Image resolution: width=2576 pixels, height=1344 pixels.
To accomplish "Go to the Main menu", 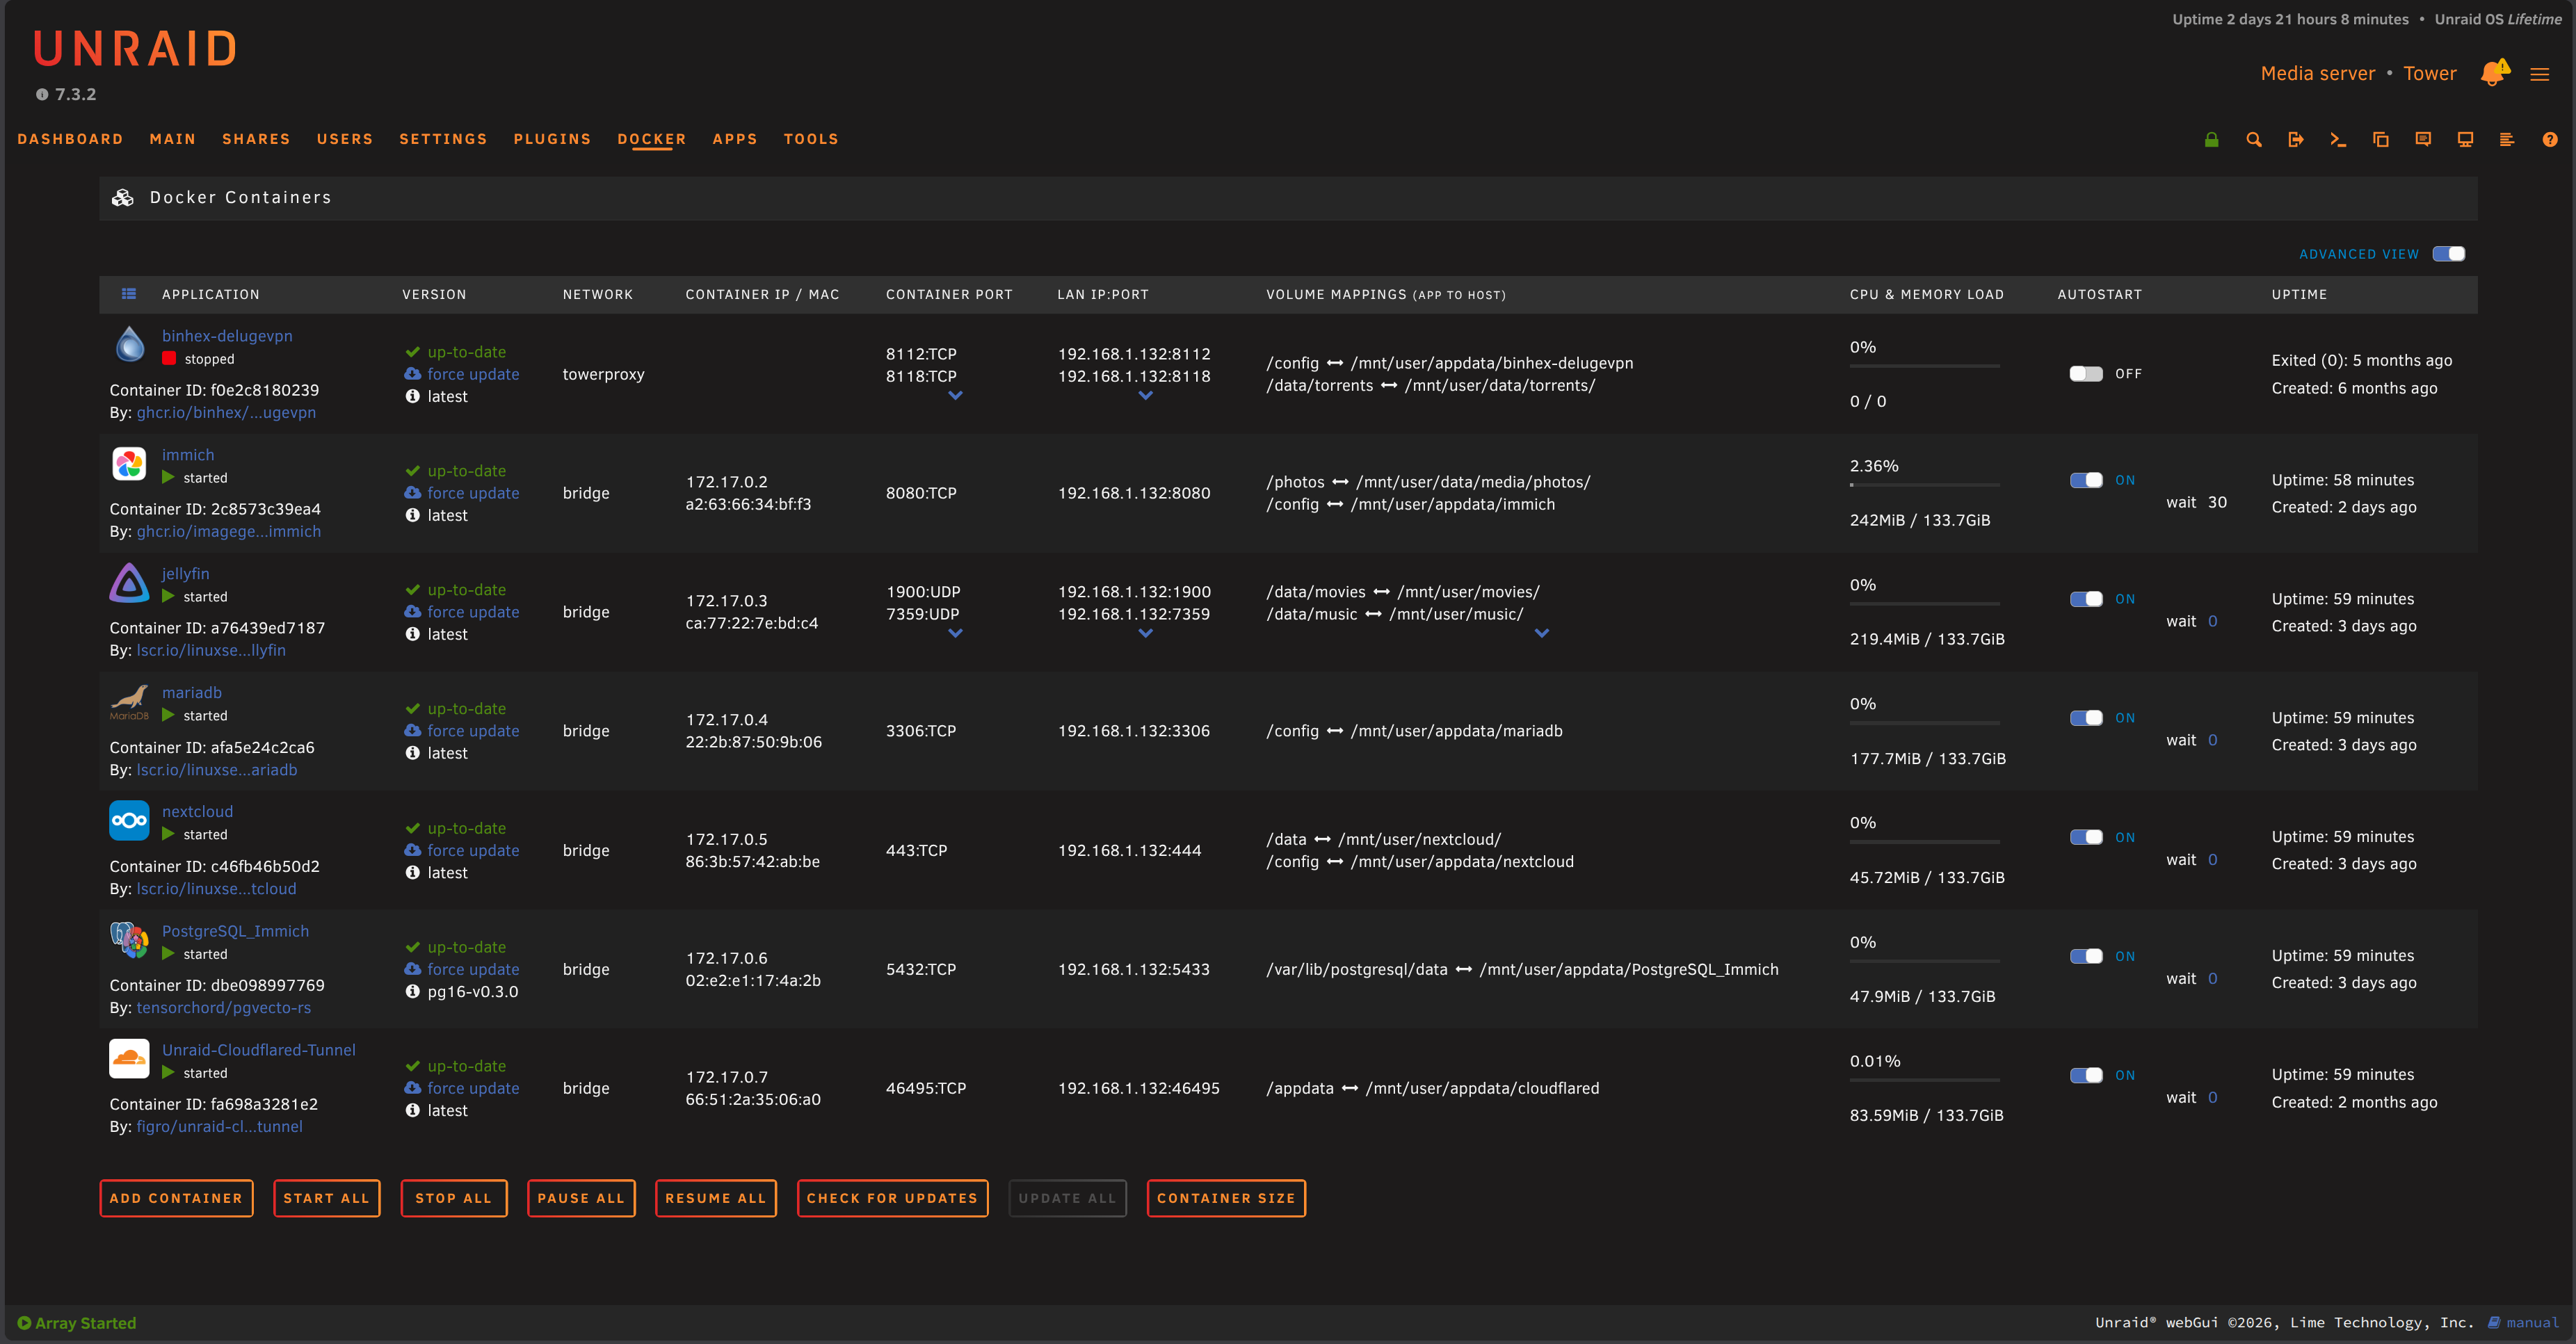I will click(173, 140).
